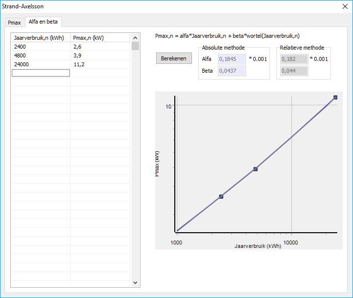Click the Relatieve methode field showing 0,044

(294, 71)
